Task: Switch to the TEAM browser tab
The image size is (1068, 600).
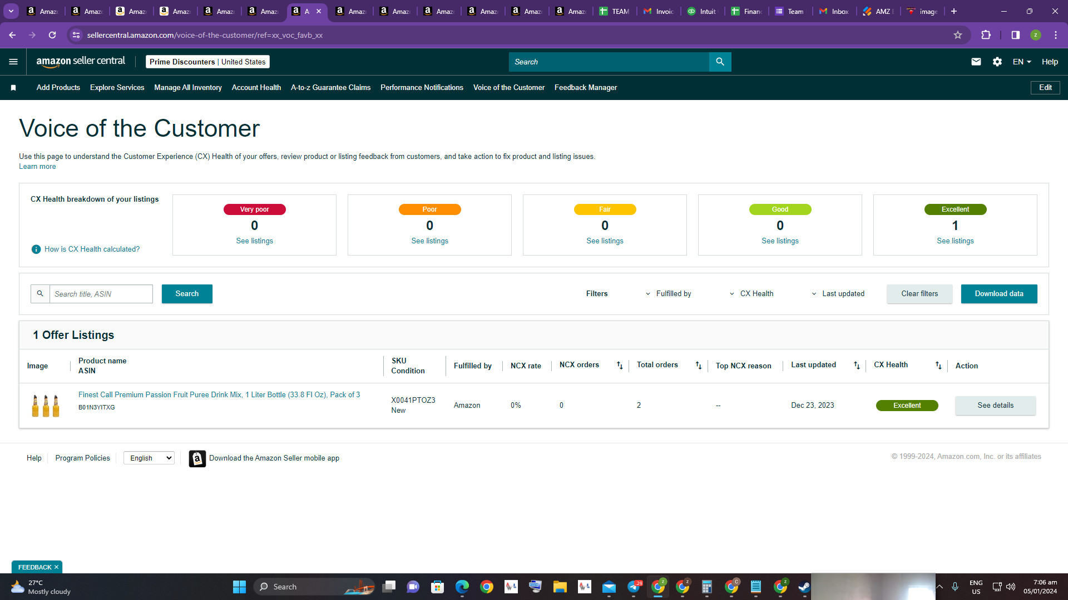Action: coord(615,11)
